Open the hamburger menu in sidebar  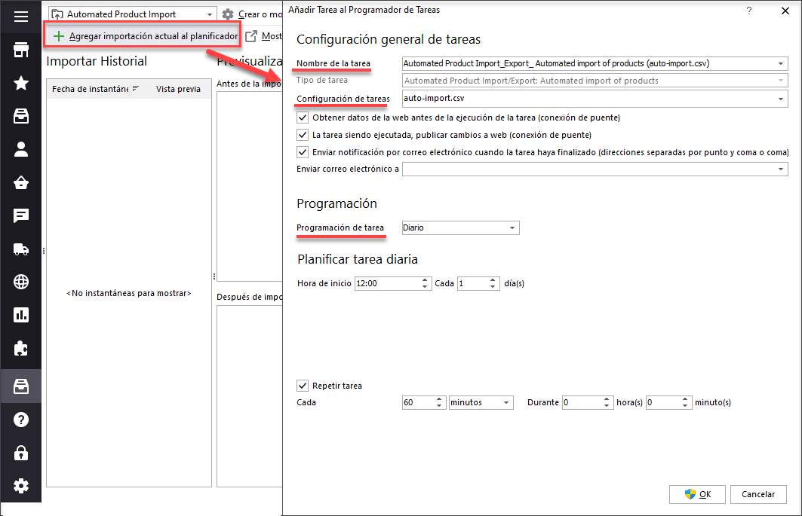[x=21, y=17]
